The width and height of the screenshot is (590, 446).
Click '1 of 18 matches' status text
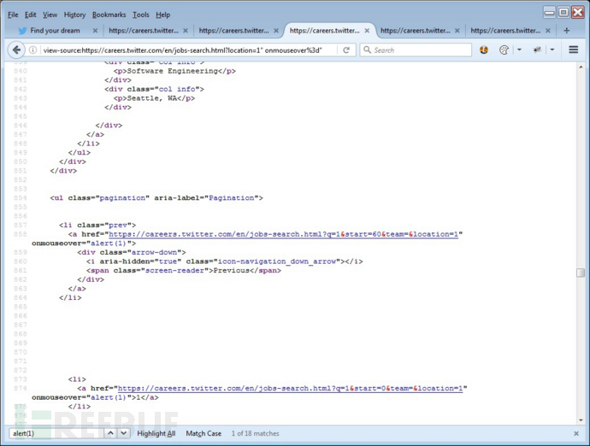[255, 433]
